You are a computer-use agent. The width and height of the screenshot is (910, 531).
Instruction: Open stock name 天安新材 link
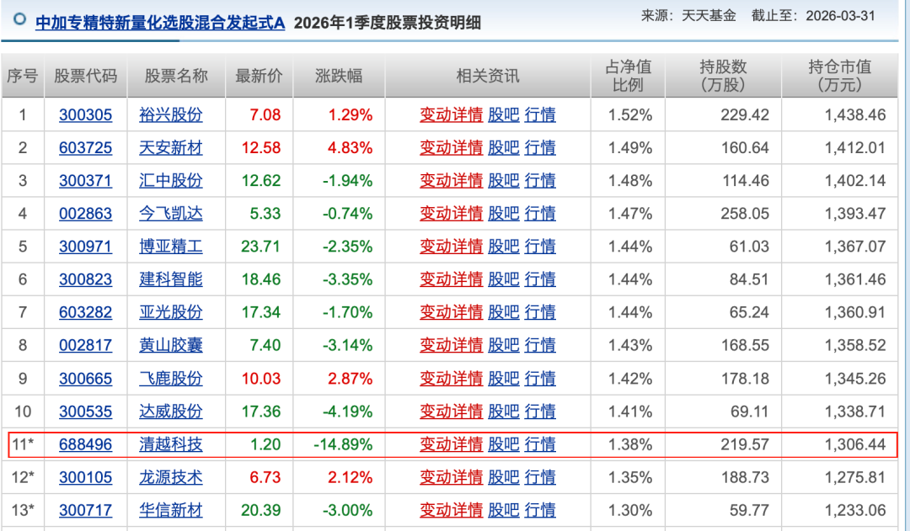point(170,148)
